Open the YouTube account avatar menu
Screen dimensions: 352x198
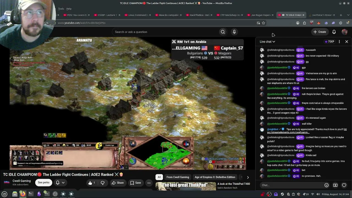tap(344, 32)
